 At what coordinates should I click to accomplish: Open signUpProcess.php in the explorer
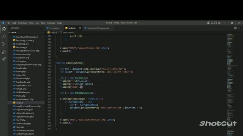click(25, 117)
